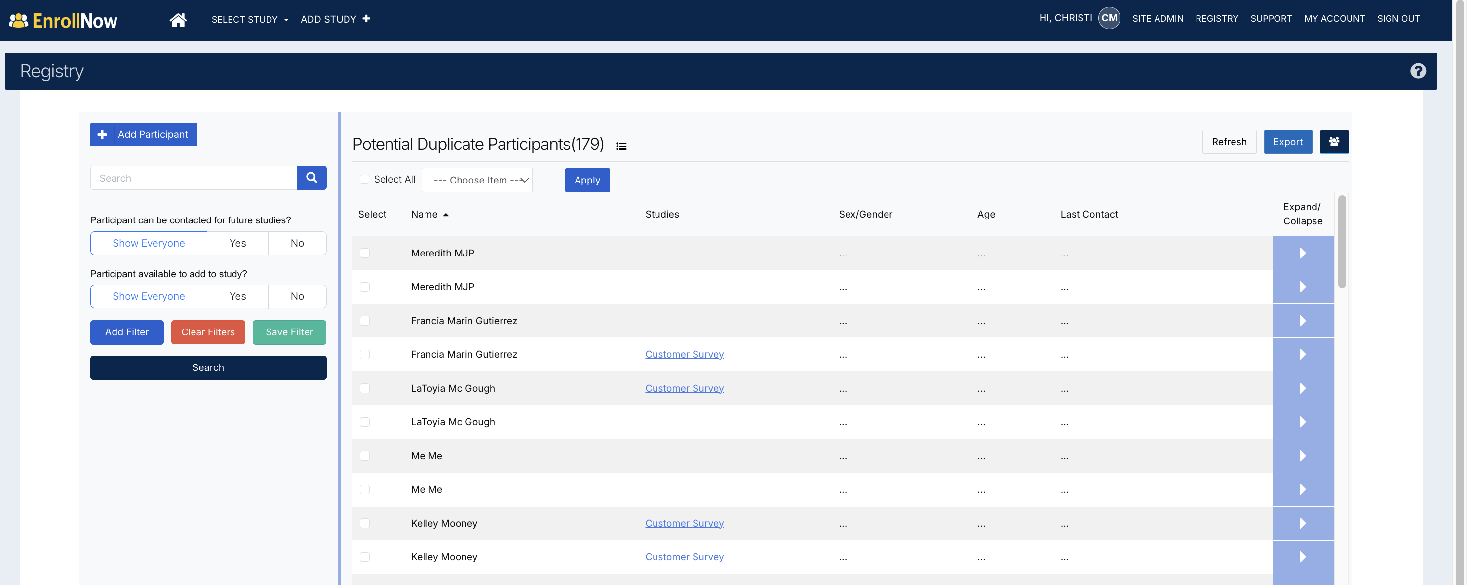
Task: Check the first Meredith MJP row checkbox
Action: pyautogui.click(x=365, y=253)
